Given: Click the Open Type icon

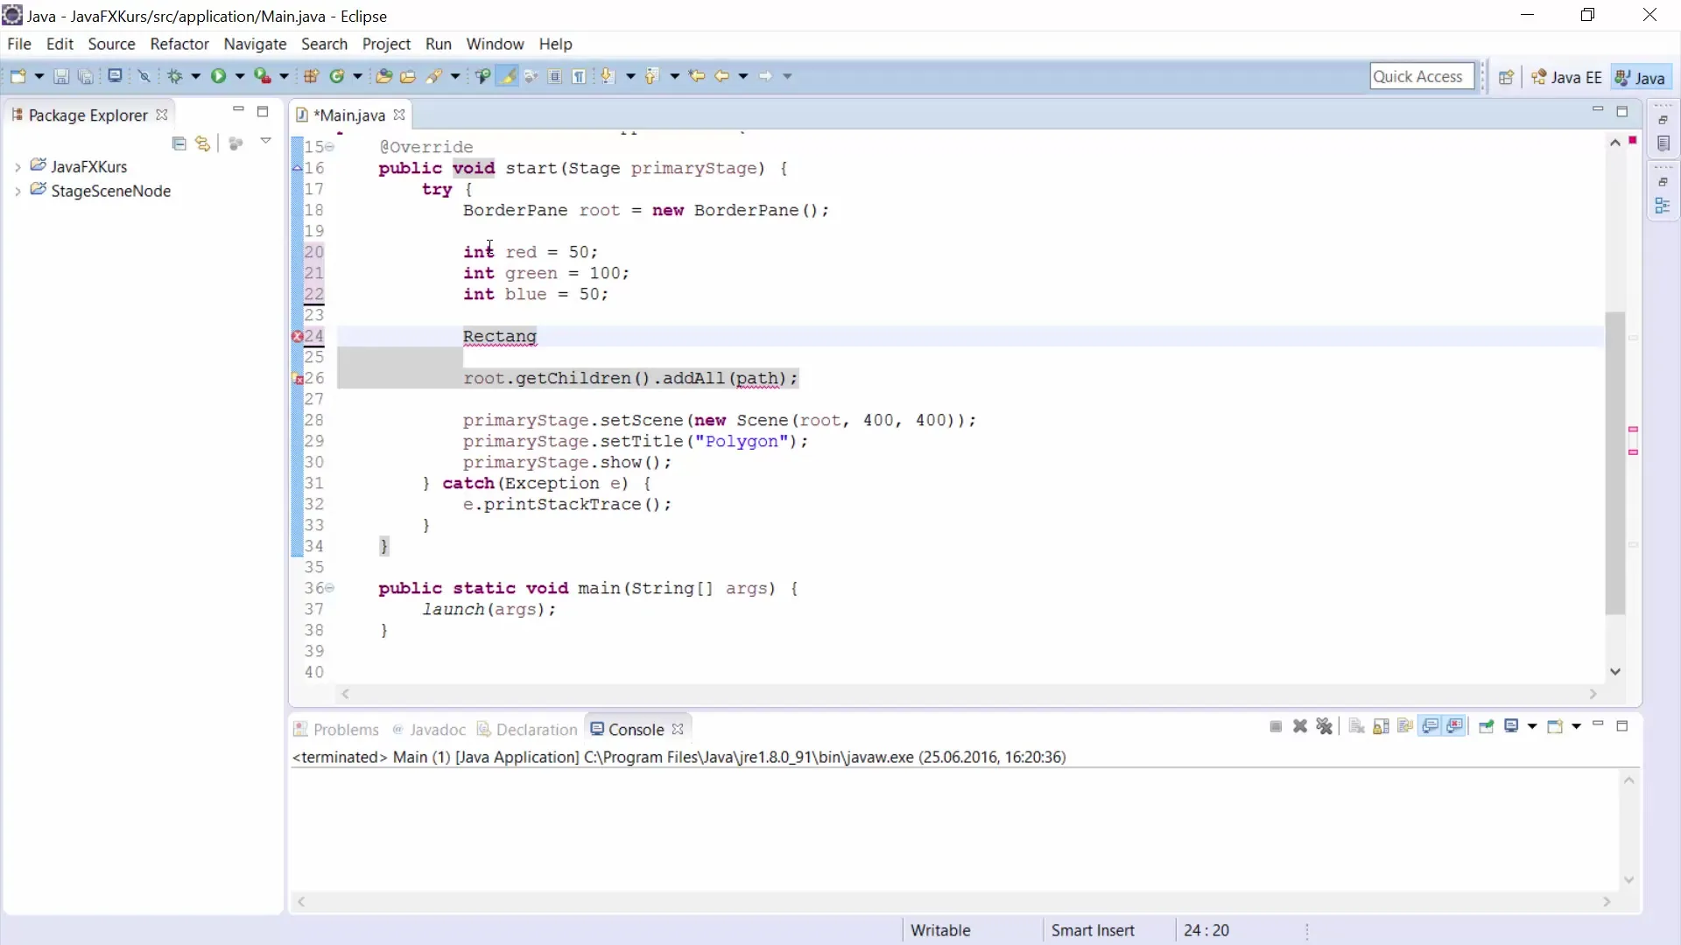Looking at the screenshot, I should (383, 76).
